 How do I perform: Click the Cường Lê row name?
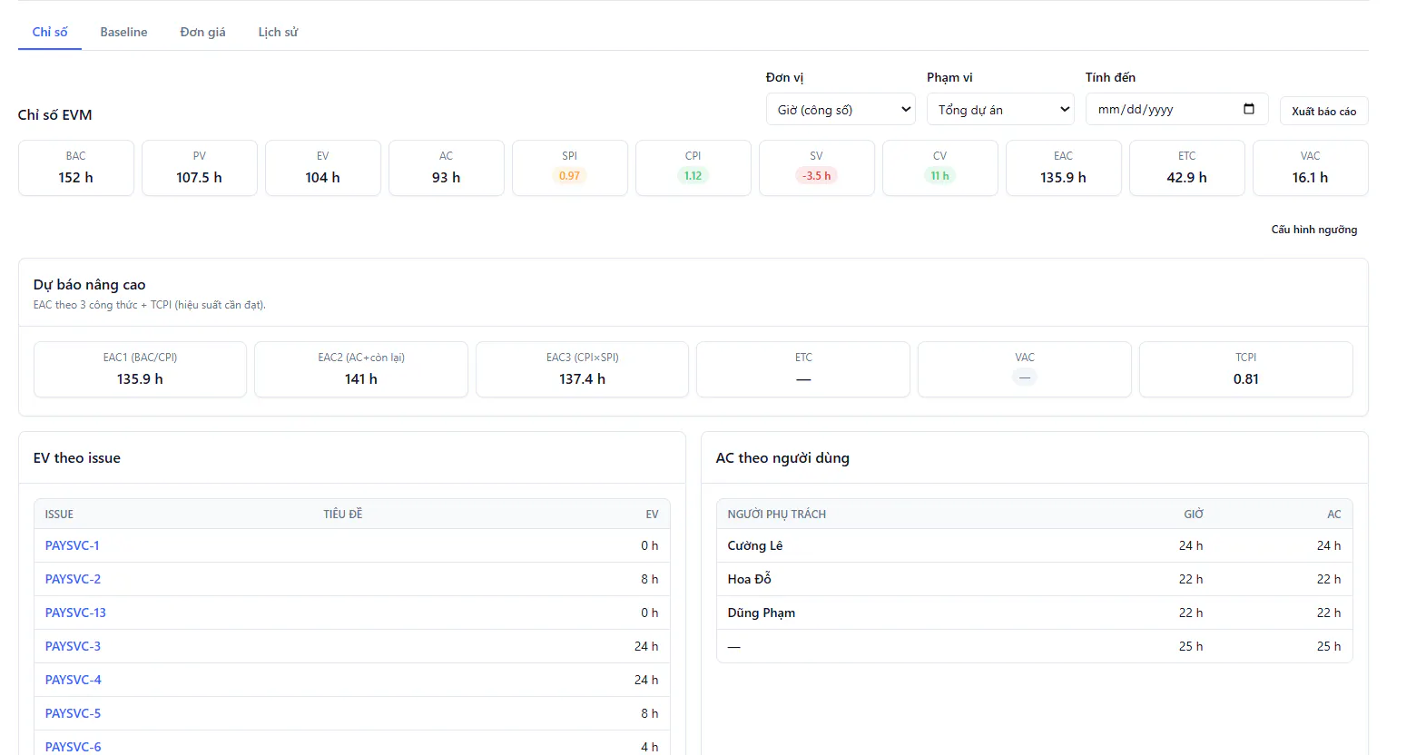pos(755,545)
